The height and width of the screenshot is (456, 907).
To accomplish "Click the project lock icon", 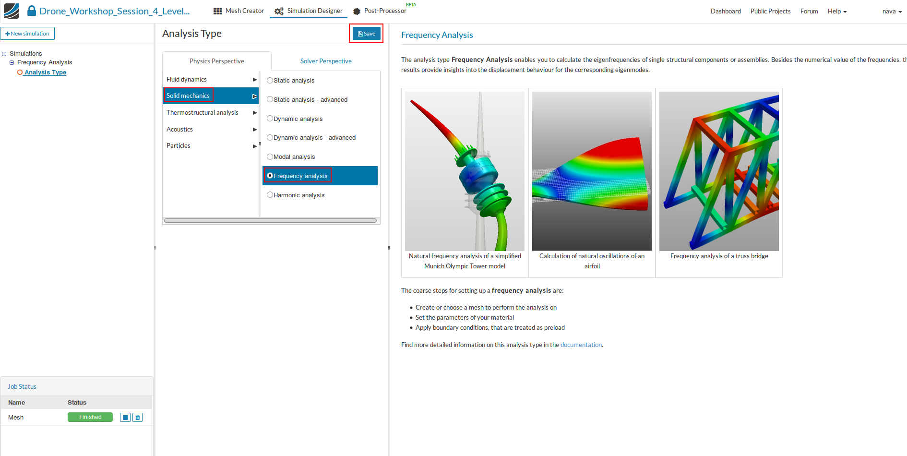I will pos(32,11).
